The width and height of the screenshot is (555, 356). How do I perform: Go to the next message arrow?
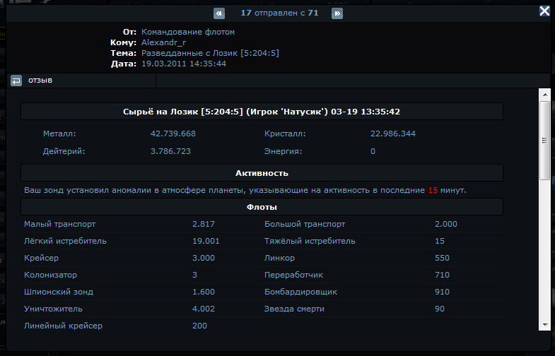point(337,13)
